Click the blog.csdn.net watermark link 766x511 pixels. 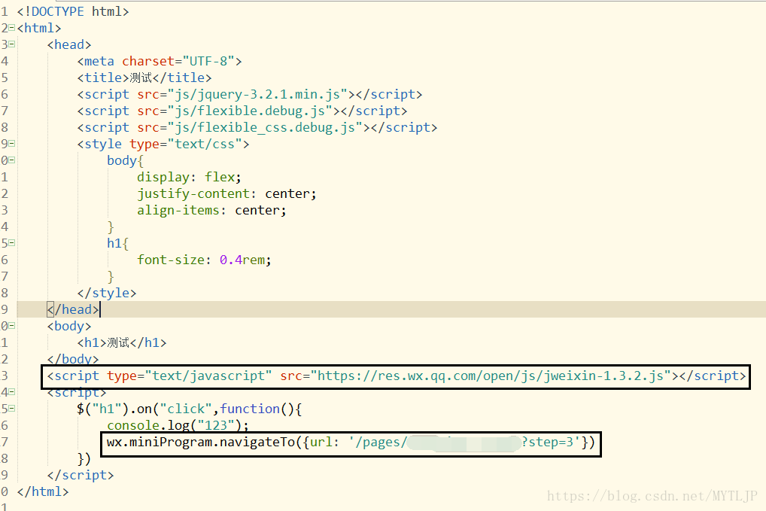pos(652,496)
